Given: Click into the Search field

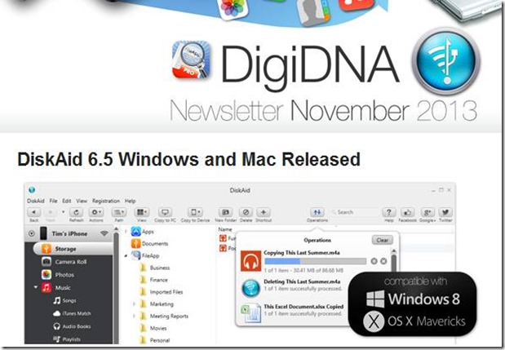Looking at the screenshot, I should click(x=354, y=212).
